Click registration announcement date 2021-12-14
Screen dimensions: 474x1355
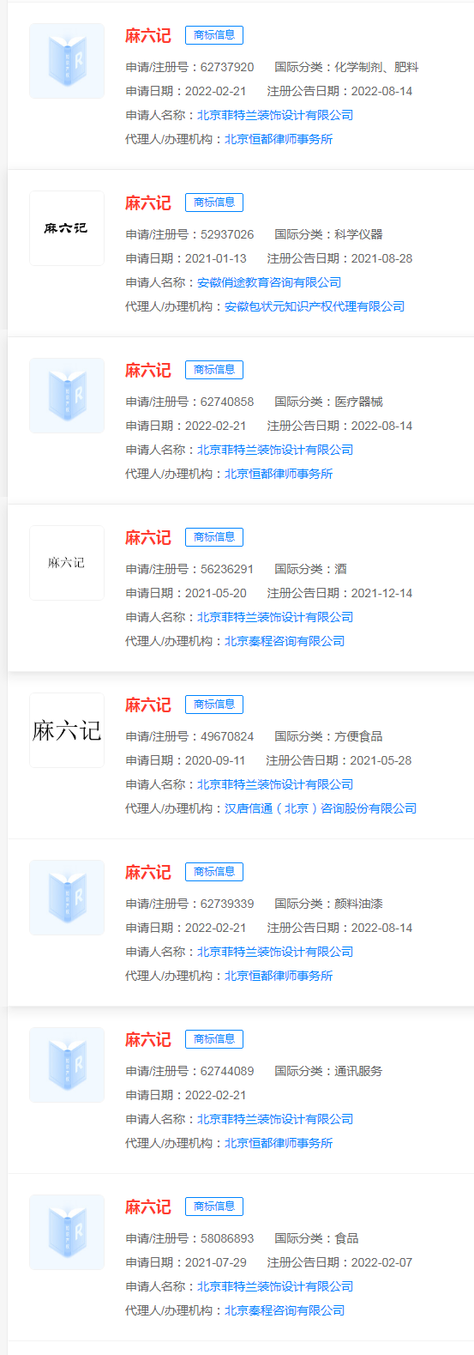coord(381,593)
